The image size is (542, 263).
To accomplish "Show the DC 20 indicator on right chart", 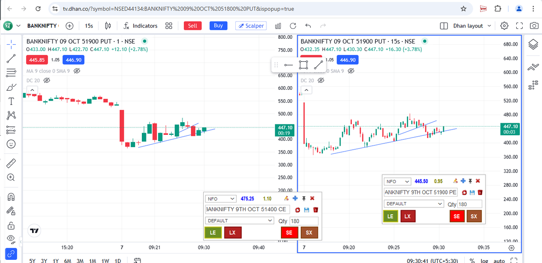I will [x=321, y=80].
